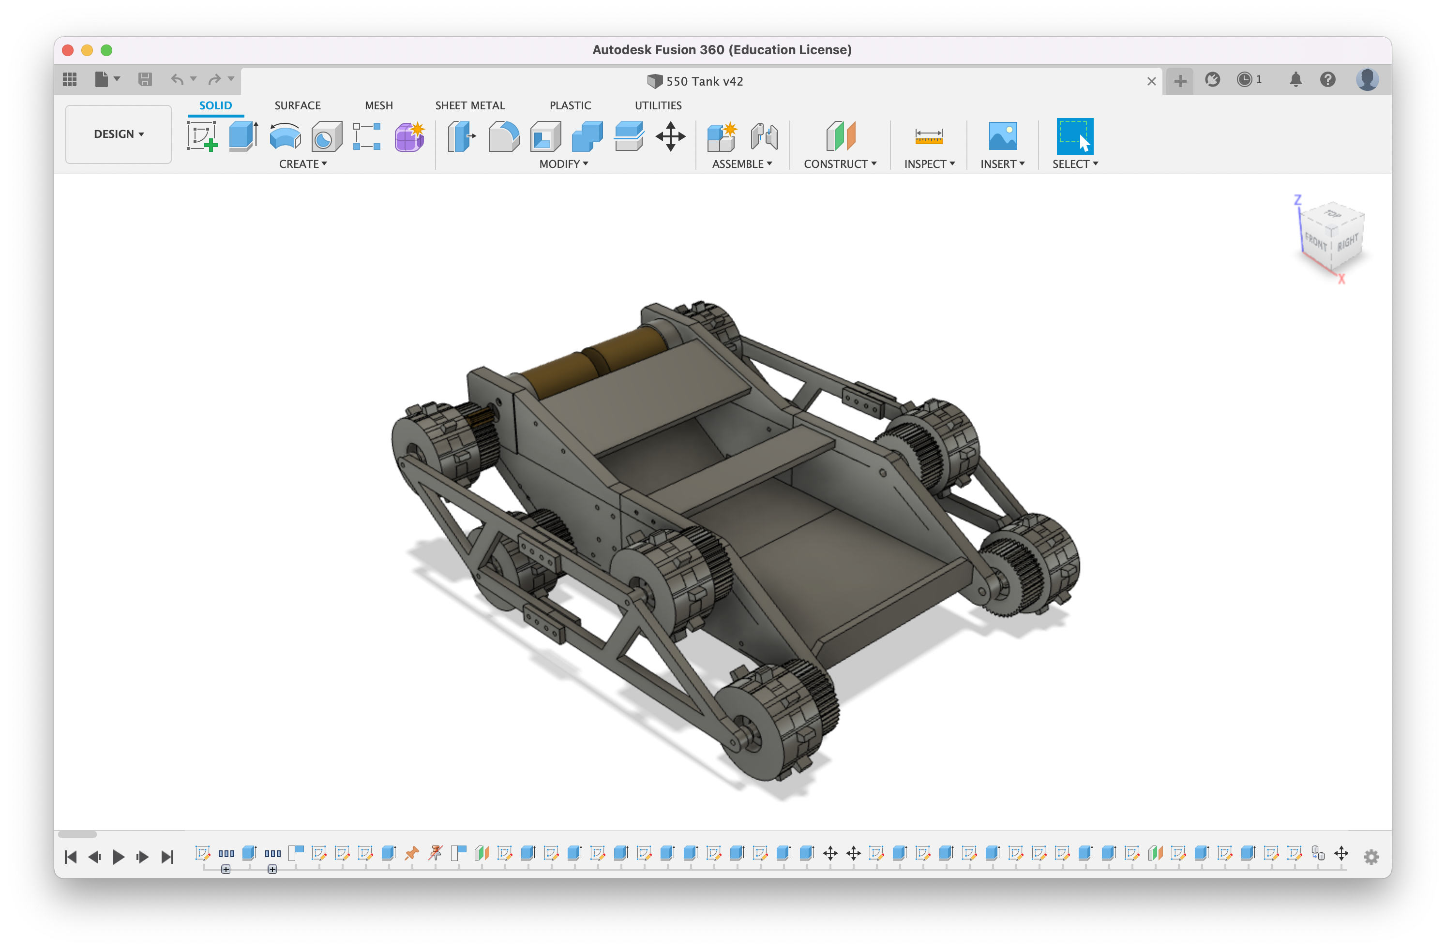This screenshot has width=1446, height=950.
Task: Select the Revolve tool icon
Action: click(x=285, y=136)
